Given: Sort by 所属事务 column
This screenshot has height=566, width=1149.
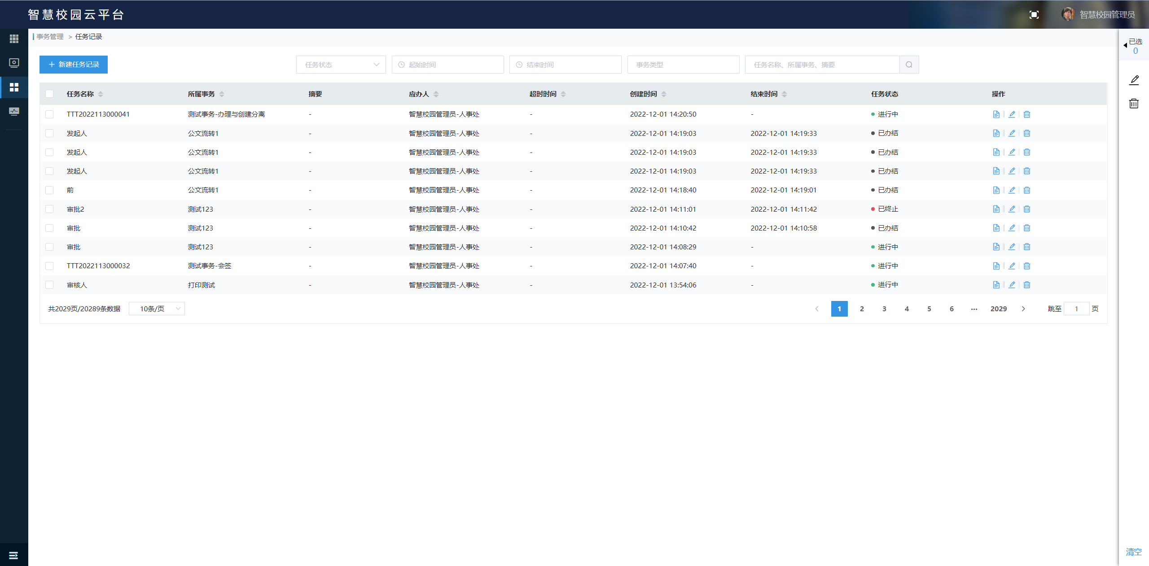Looking at the screenshot, I should coord(222,94).
